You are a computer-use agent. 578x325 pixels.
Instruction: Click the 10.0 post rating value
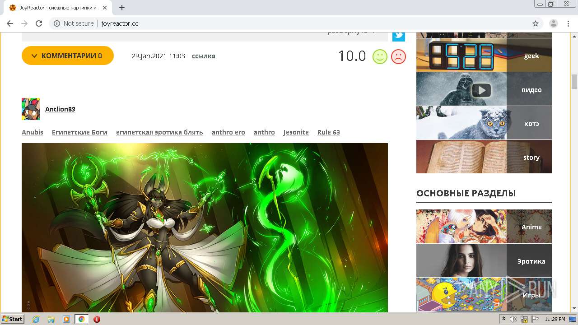(x=352, y=56)
